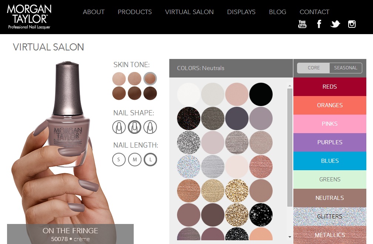Select the dark charcoal-purple polish swatch

[237, 118]
